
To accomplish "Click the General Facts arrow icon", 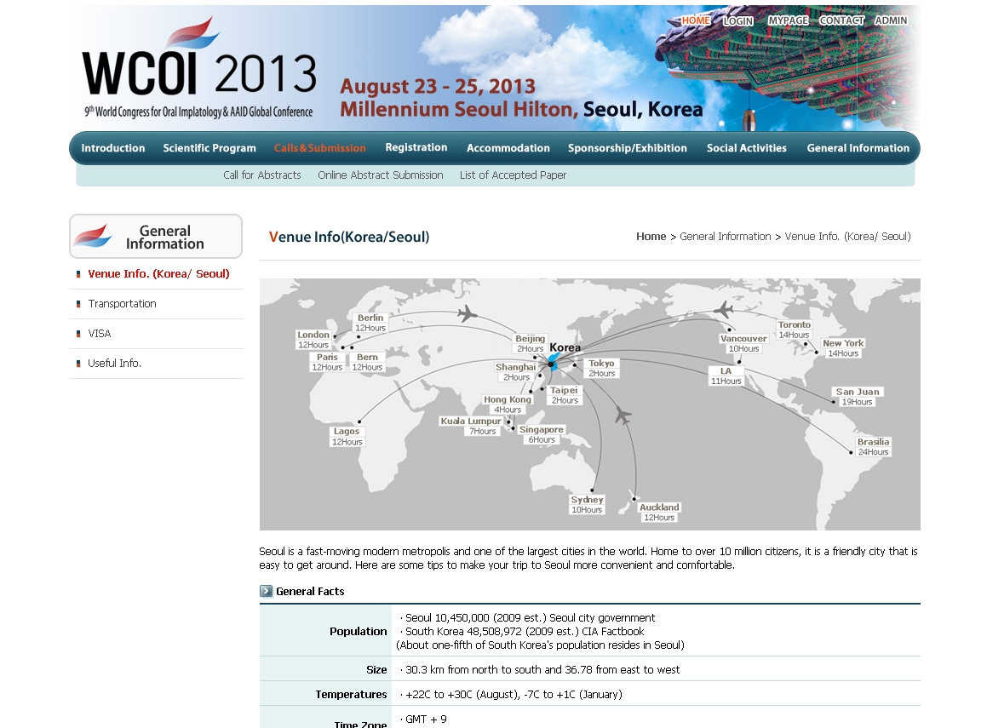I will tap(267, 591).
